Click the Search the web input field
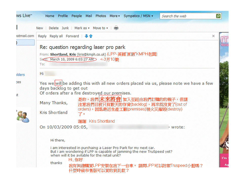 pyautogui.click(x=187, y=16)
